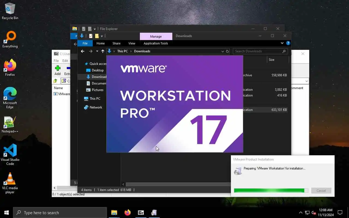Screen dimensions: 349x218
Task: Click Search Downloads field
Action: click(x=260, y=51)
